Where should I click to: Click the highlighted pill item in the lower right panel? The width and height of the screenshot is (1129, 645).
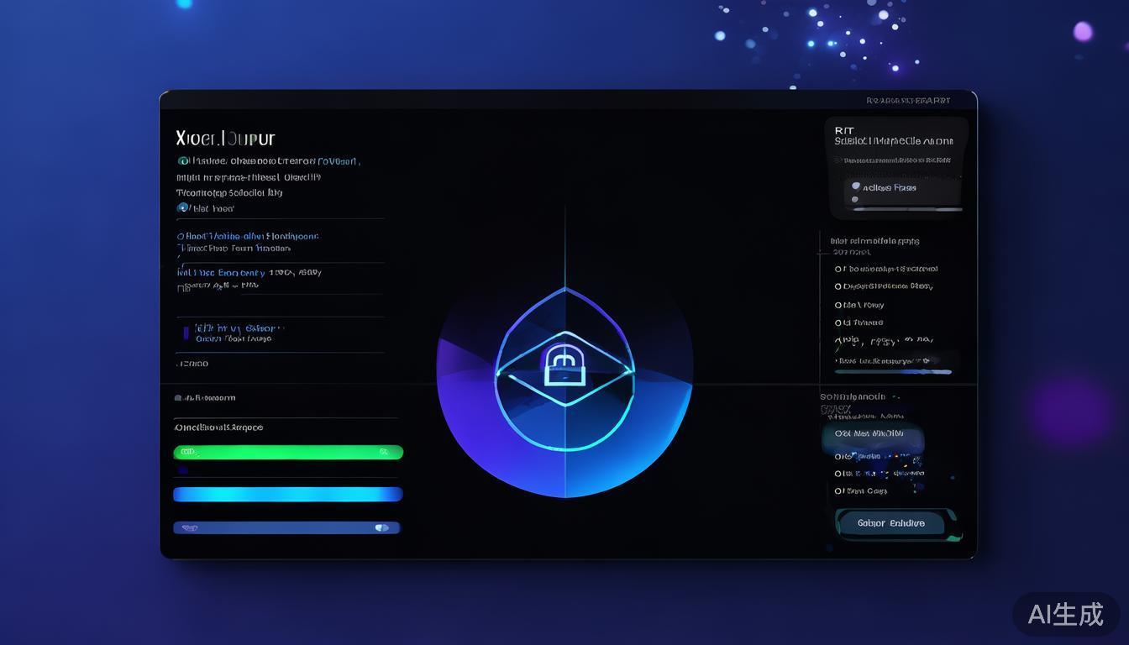point(874,434)
